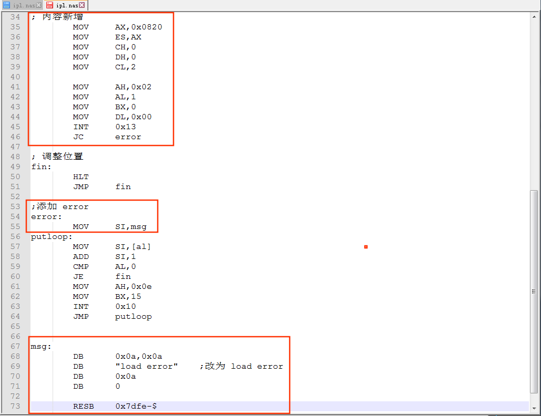
Task: Click the "; 调整位置" comment on line 48
Action: (57, 157)
